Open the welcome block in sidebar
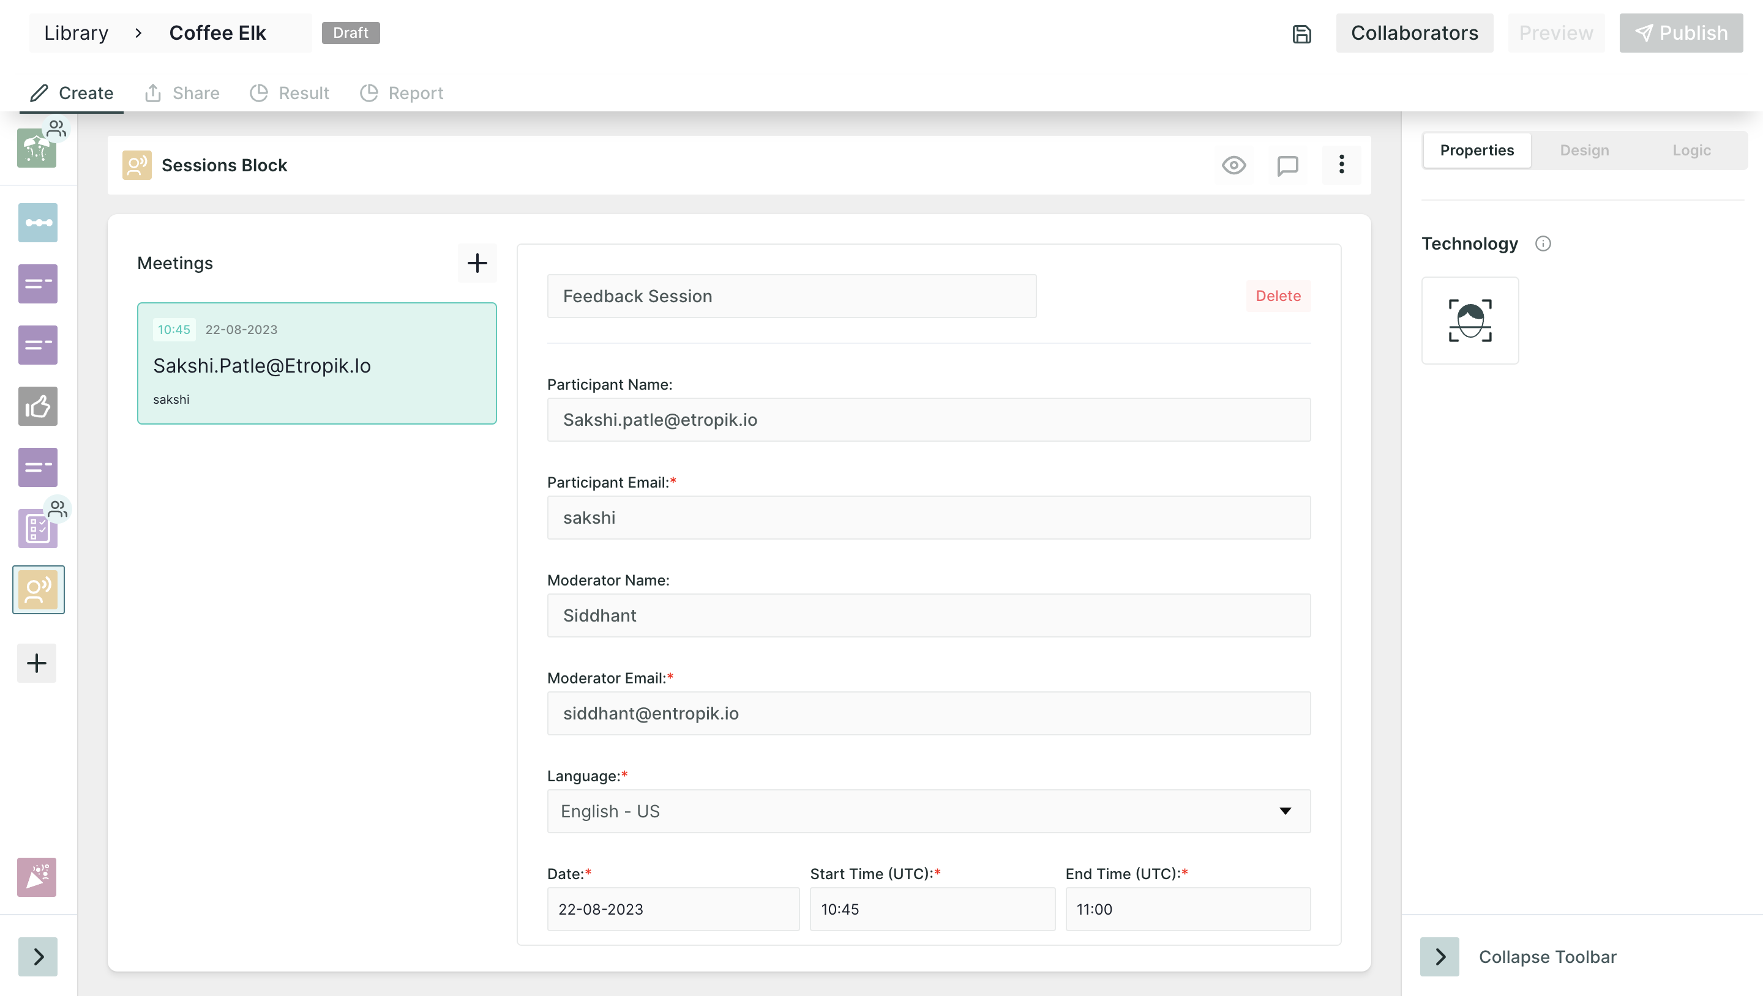The image size is (1763, 996). 37,148
